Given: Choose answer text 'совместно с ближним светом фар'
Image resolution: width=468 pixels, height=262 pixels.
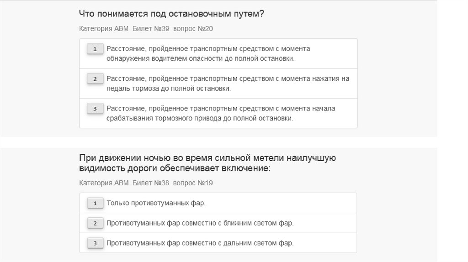Looking at the screenshot, I should pyautogui.click(x=200, y=223).
